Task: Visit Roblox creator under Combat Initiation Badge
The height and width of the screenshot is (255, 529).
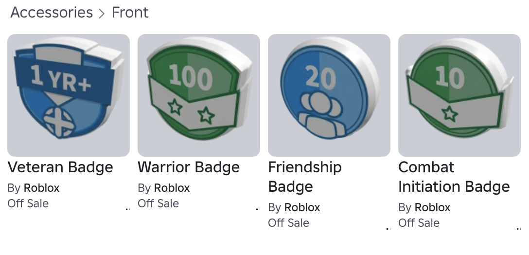Action: [432, 207]
